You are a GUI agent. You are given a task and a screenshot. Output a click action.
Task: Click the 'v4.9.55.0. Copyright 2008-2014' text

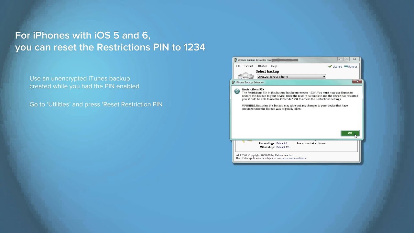(x=256, y=155)
